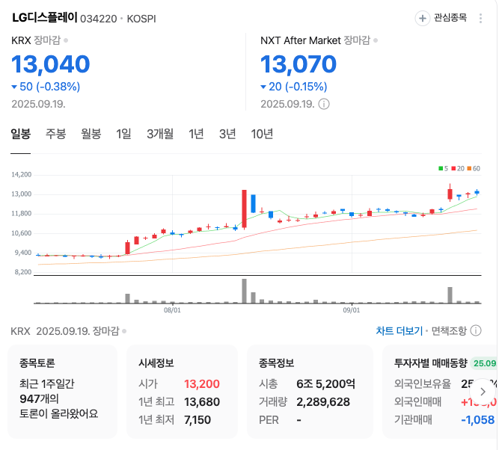Open the 시세정보 card

[x=182, y=392]
